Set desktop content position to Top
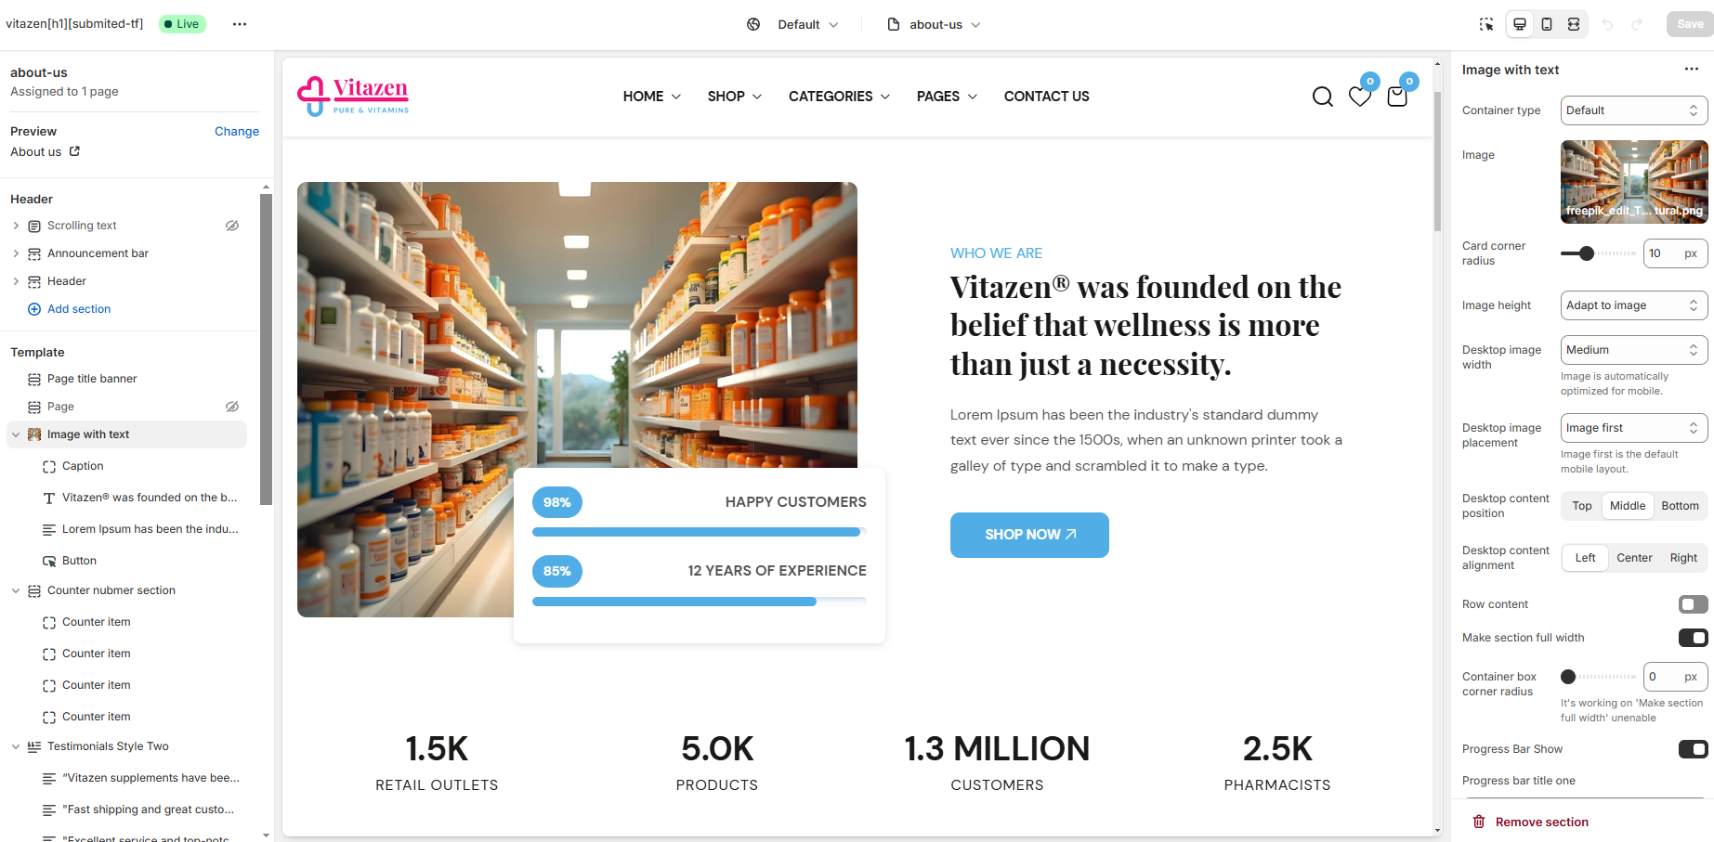Viewport: 1714px width, 842px height. pos(1582,506)
